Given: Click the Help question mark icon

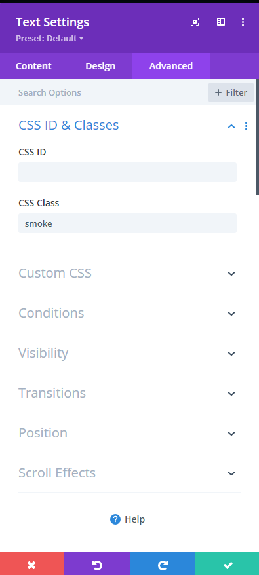Looking at the screenshot, I should pyautogui.click(x=115, y=519).
